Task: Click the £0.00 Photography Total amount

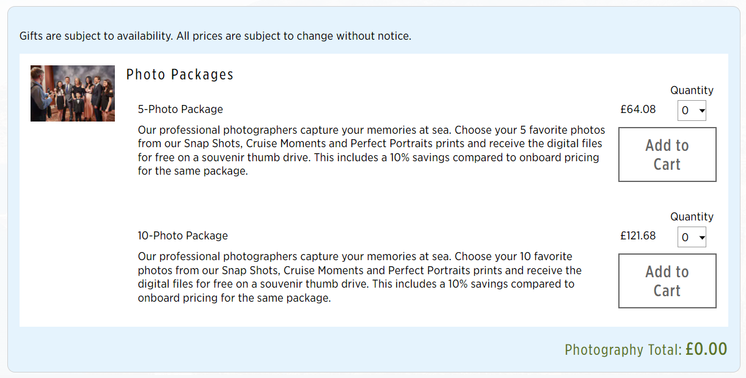Action: coord(706,349)
